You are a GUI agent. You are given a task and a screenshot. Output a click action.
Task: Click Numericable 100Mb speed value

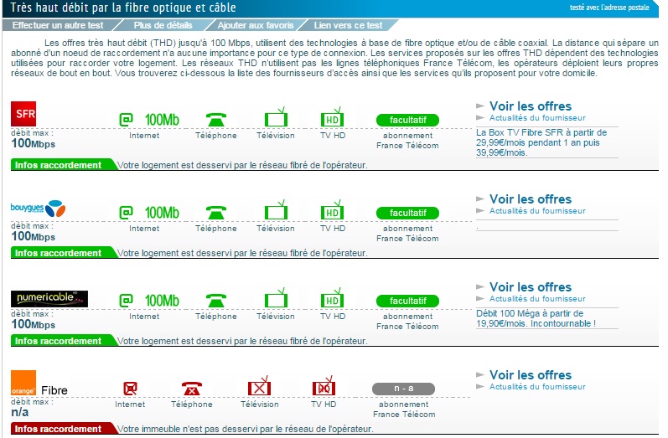click(x=162, y=301)
